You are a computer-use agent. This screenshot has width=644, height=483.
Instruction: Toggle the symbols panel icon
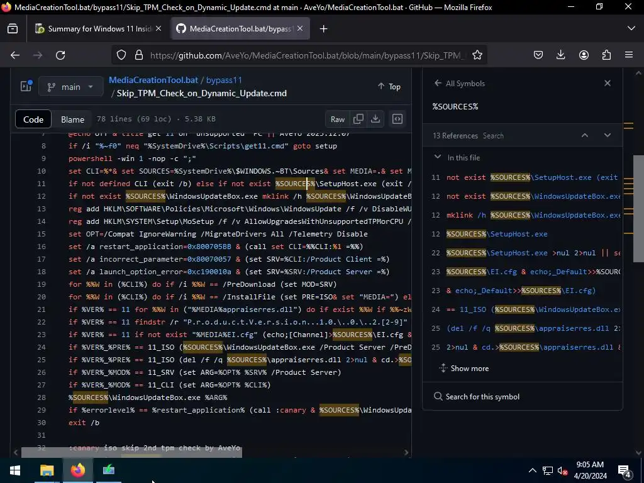click(x=397, y=119)
